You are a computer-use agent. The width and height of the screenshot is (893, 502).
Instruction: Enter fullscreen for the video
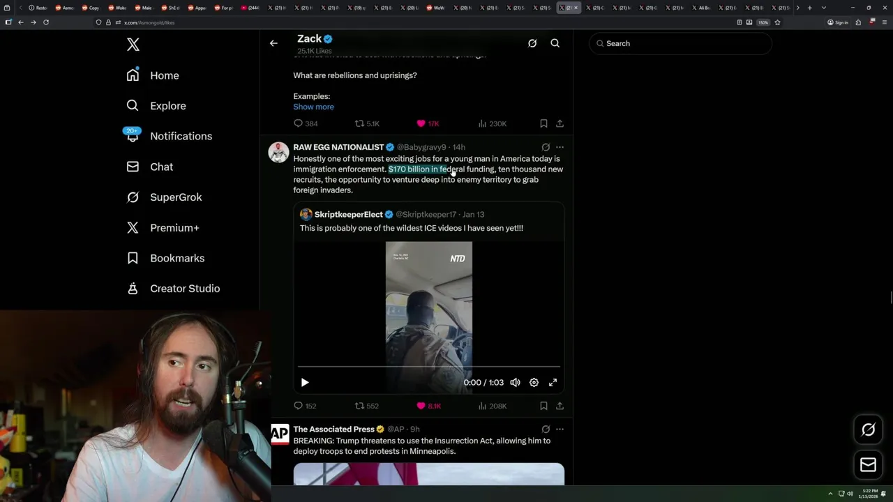[553, 382]
